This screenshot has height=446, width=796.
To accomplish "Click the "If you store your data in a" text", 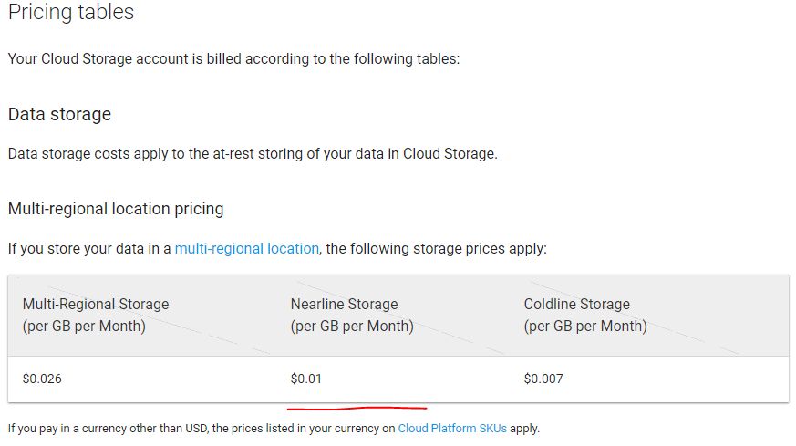I will pos(89,248).
